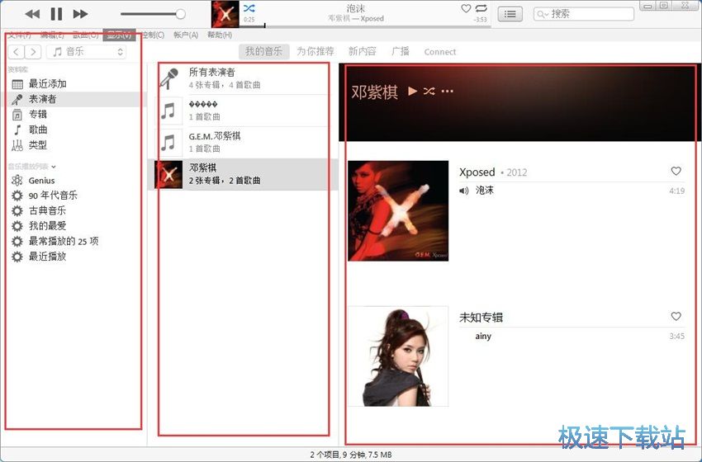Open the 文件(F) menu

pos(20,35)
